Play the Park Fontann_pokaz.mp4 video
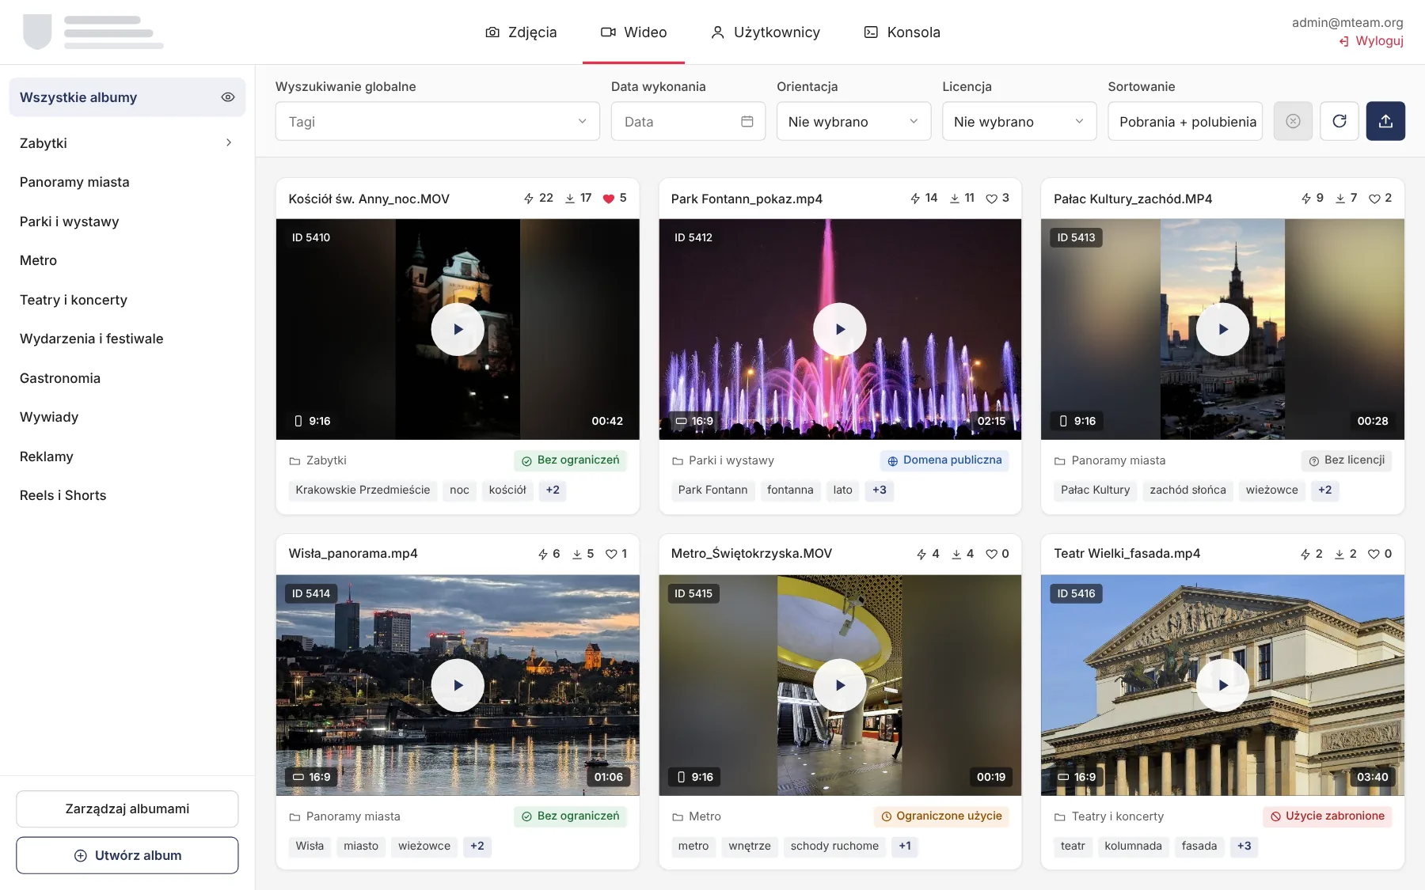This screenshot has width=1425, height=890. coord(840,329)
